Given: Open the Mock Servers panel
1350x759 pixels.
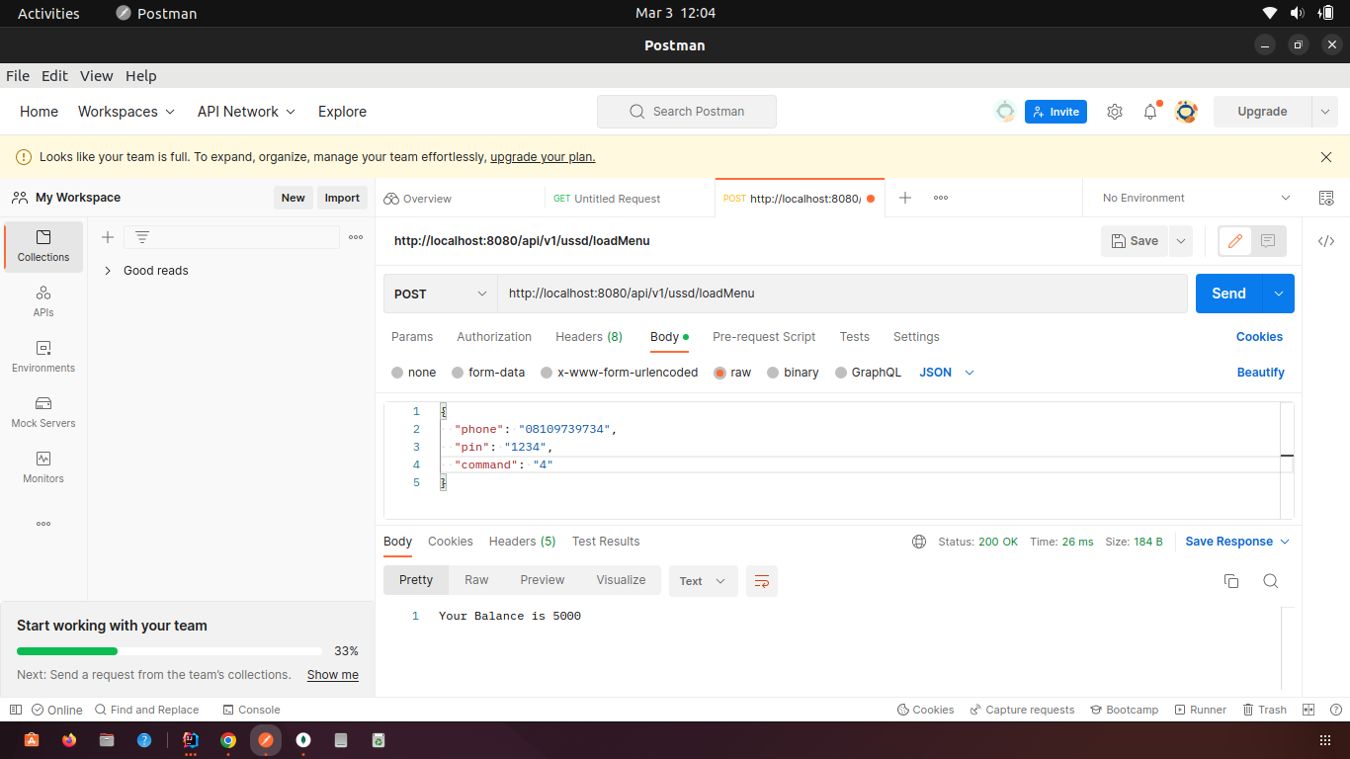Looking at the screenshot, I should pyautogui.click(x=42, y=412).
